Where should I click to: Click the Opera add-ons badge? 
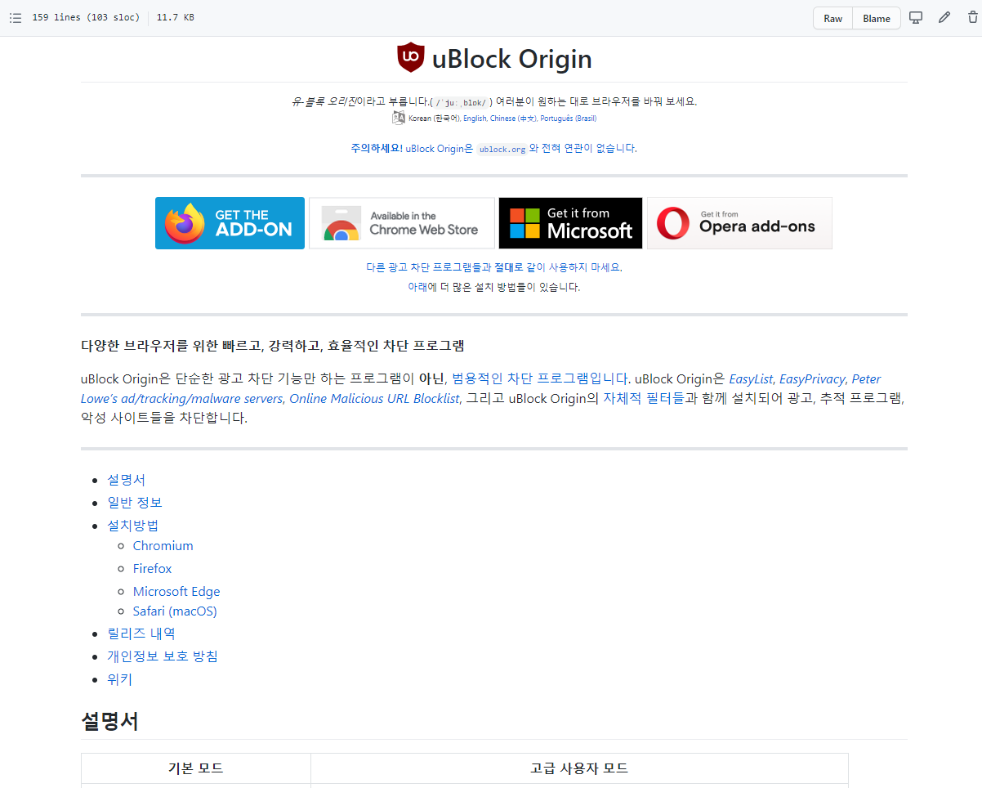coord(739,223)
